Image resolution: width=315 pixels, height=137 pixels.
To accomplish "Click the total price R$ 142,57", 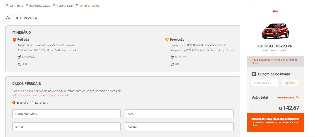I will tap(289, 108).
